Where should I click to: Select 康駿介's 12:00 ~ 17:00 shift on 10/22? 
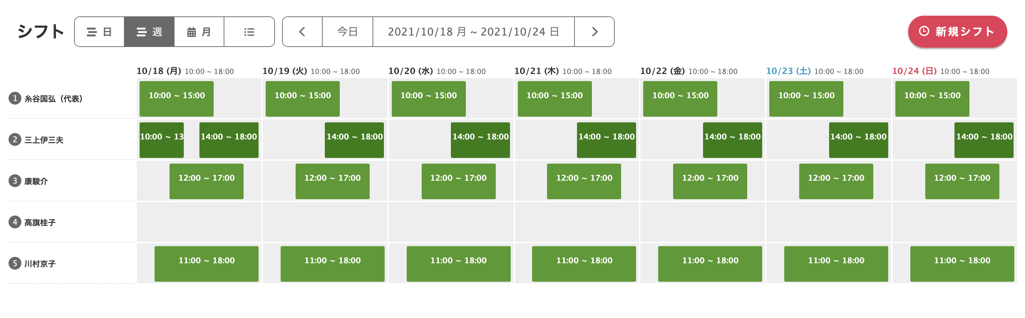pos(710,181)
